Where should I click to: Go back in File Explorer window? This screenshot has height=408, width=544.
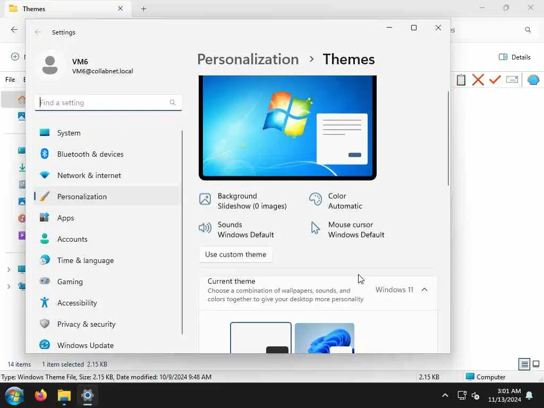pyautogui.click(x=14, y=30)
